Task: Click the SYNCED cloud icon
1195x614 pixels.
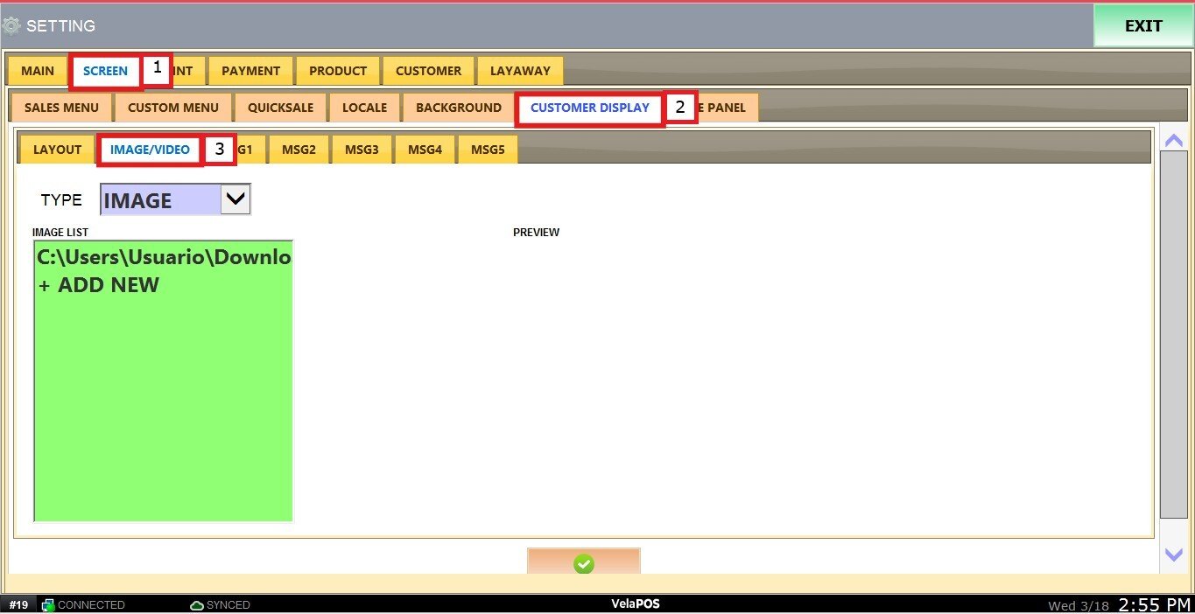Action: (197, 605)
